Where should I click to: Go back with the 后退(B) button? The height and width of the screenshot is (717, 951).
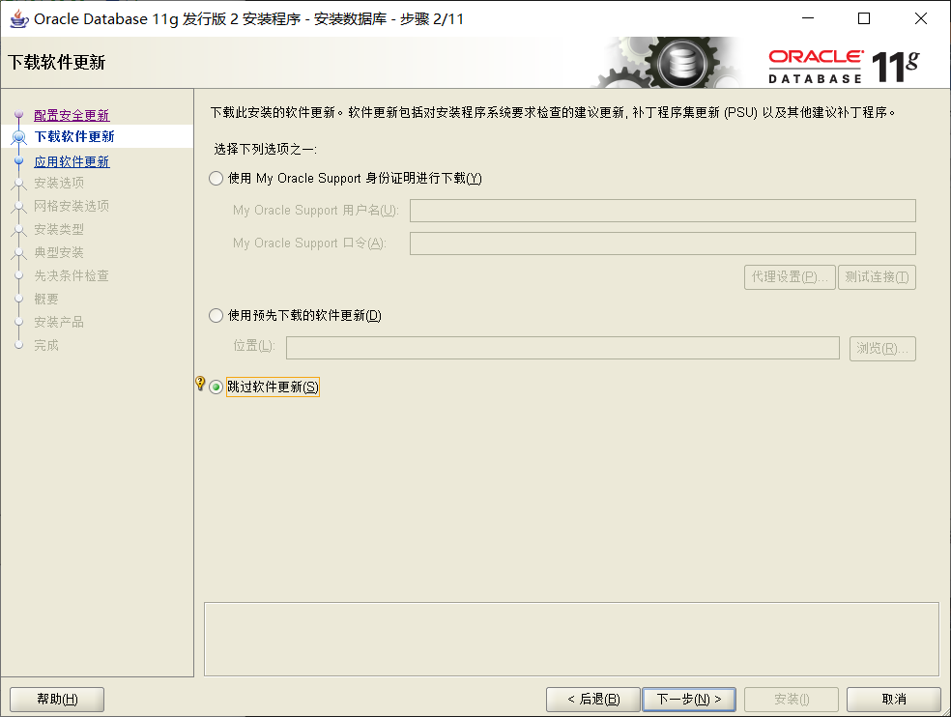click(x=593, y=700)
